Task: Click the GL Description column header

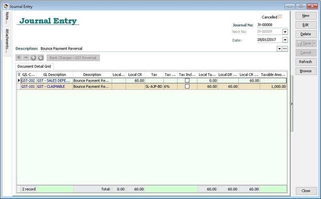Action: (x=55, y=74)
